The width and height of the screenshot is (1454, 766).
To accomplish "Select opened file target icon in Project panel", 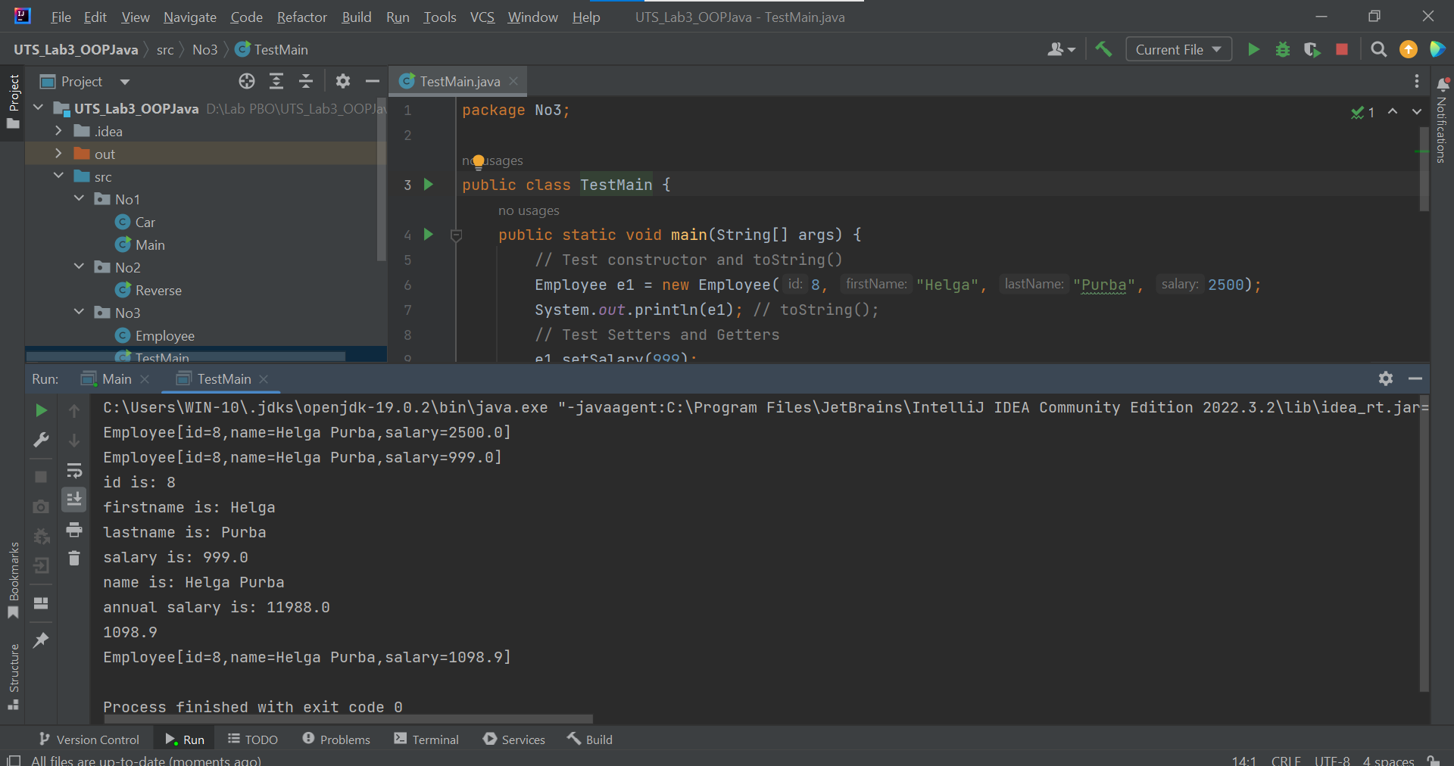I will coord(247,81).
